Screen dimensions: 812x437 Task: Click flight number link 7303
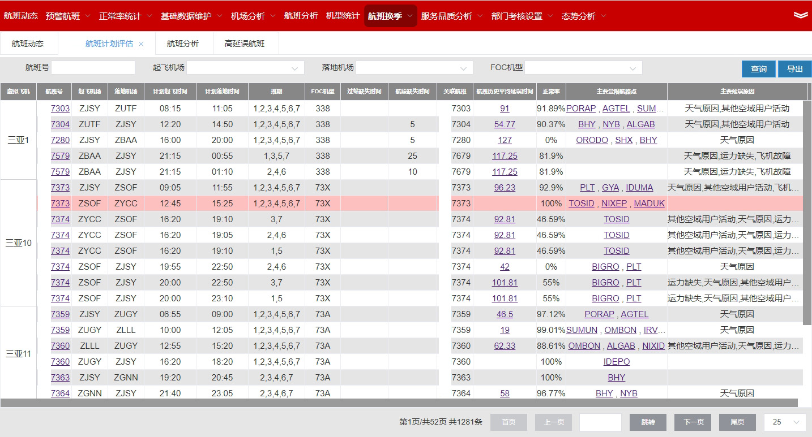click(60, 109)
